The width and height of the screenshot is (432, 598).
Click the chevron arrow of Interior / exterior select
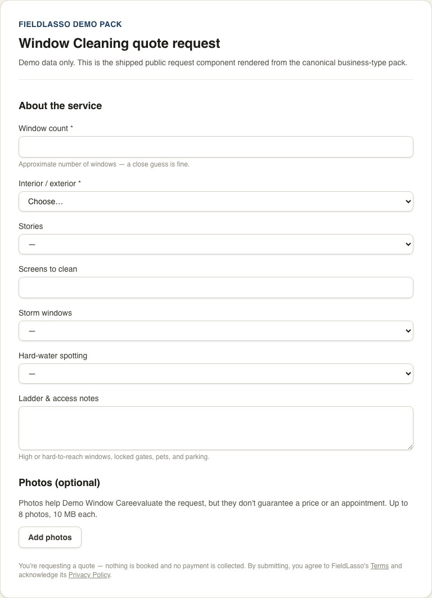[408, 201]
